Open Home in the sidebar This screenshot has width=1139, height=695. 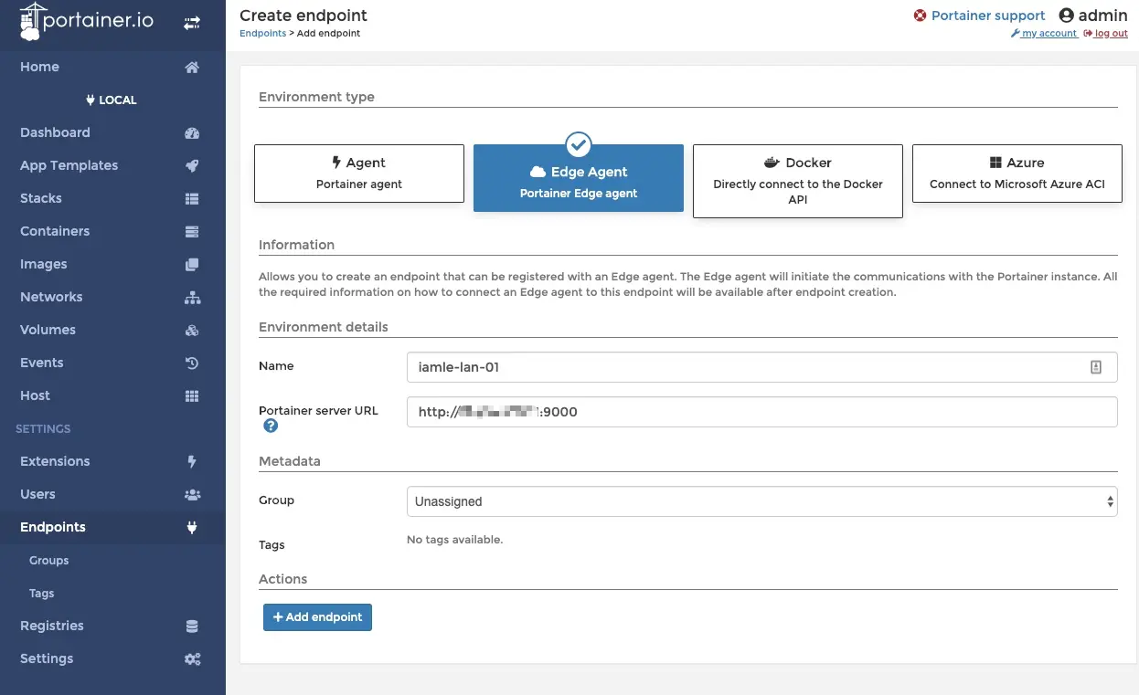(112, 67)
